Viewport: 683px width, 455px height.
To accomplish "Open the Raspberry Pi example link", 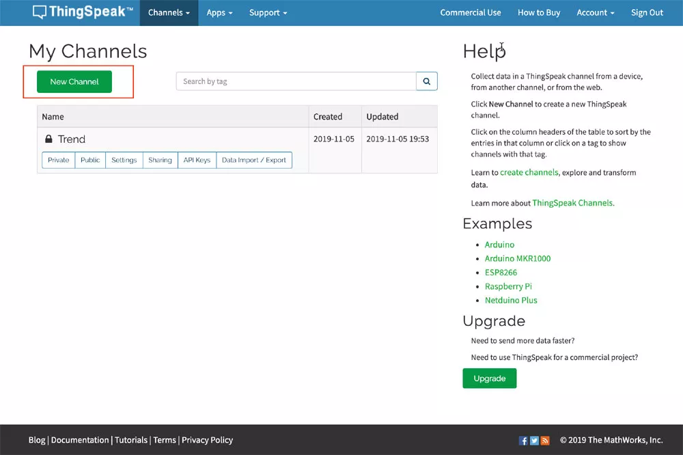I will click(x=508, y=286).
